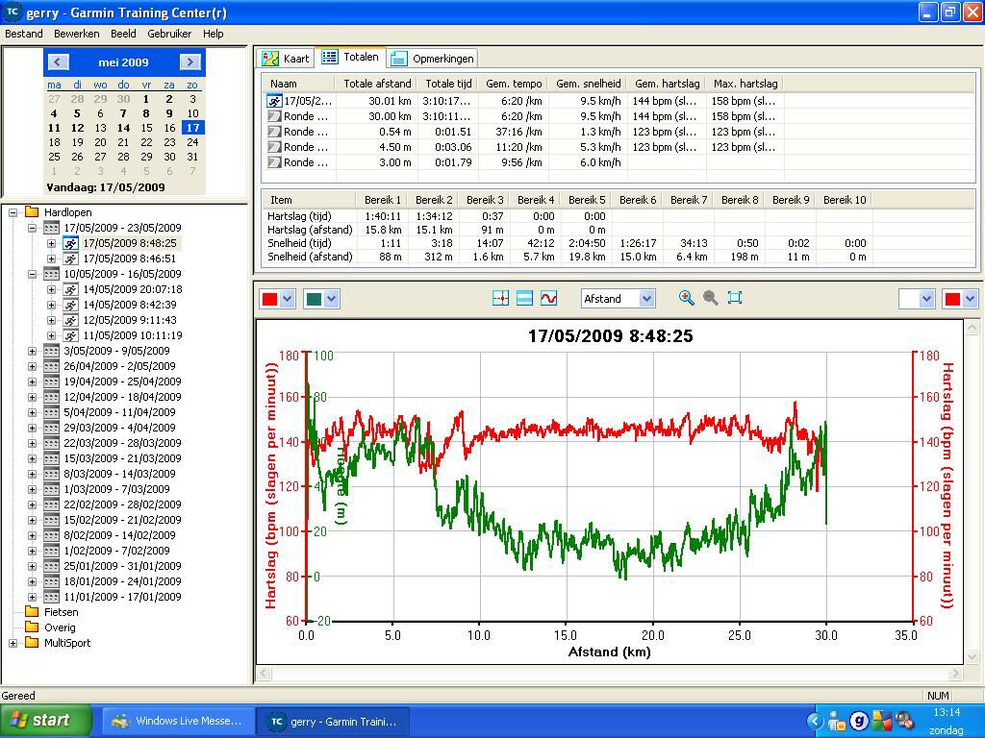Open the green series dropdown arrow

pyautogui.click(x=332, y=299)
